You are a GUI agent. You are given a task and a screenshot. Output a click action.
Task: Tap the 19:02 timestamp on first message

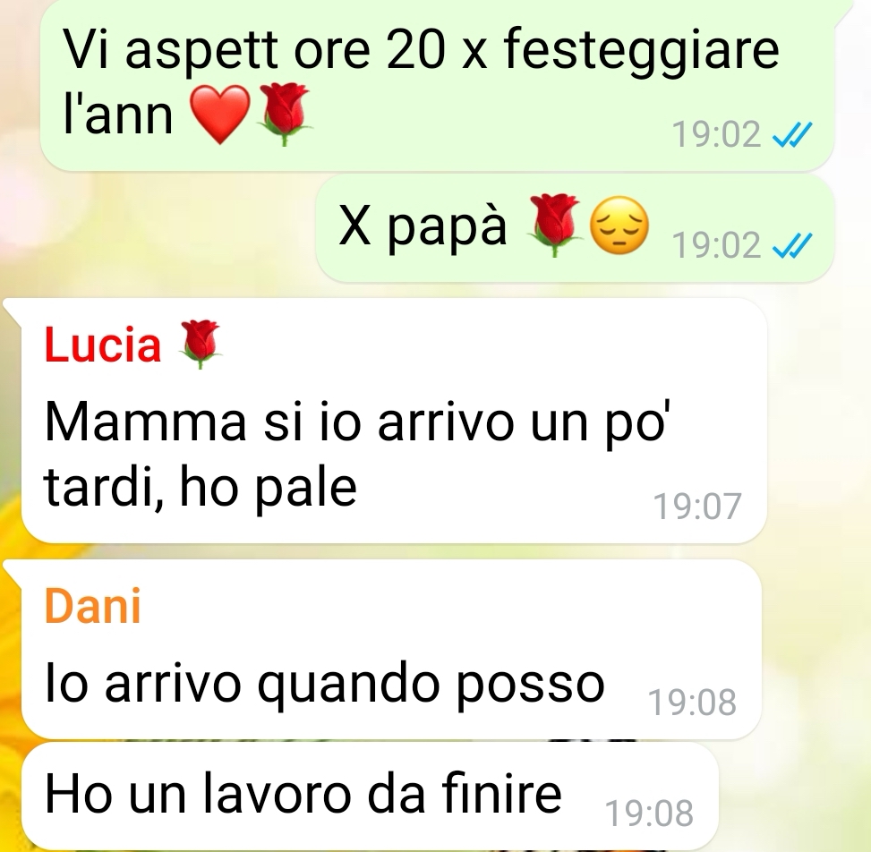(x=716, y=135)
